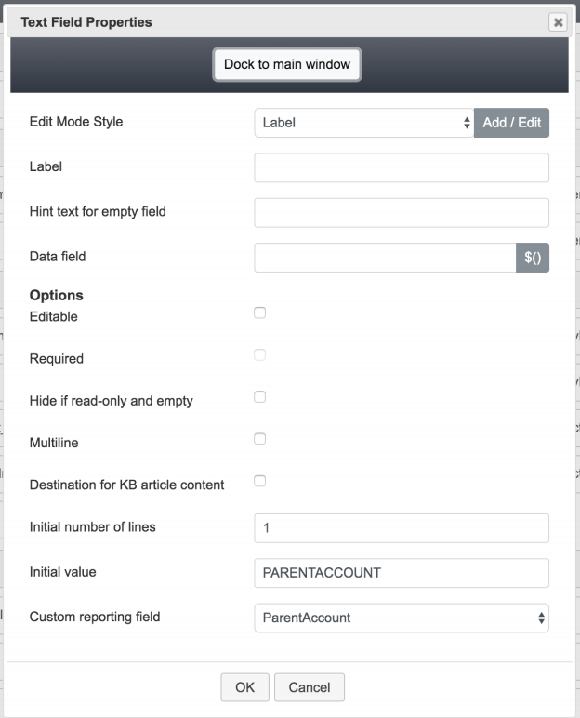Click the Add / Edit style button
This screenshot has width=580, height=718.
tap(511, 123)
